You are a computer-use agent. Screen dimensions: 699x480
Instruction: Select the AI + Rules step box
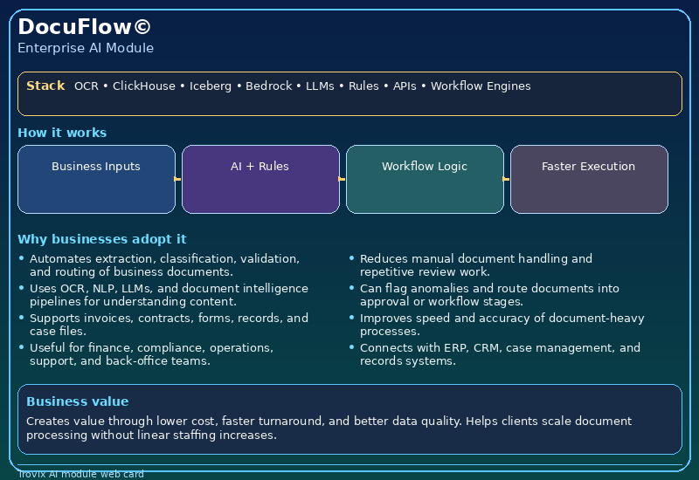click(x=260, y=179)
